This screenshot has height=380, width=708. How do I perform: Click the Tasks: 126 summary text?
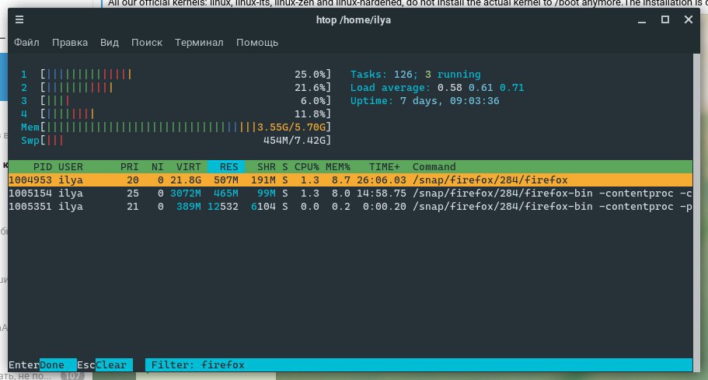point(416,74)
